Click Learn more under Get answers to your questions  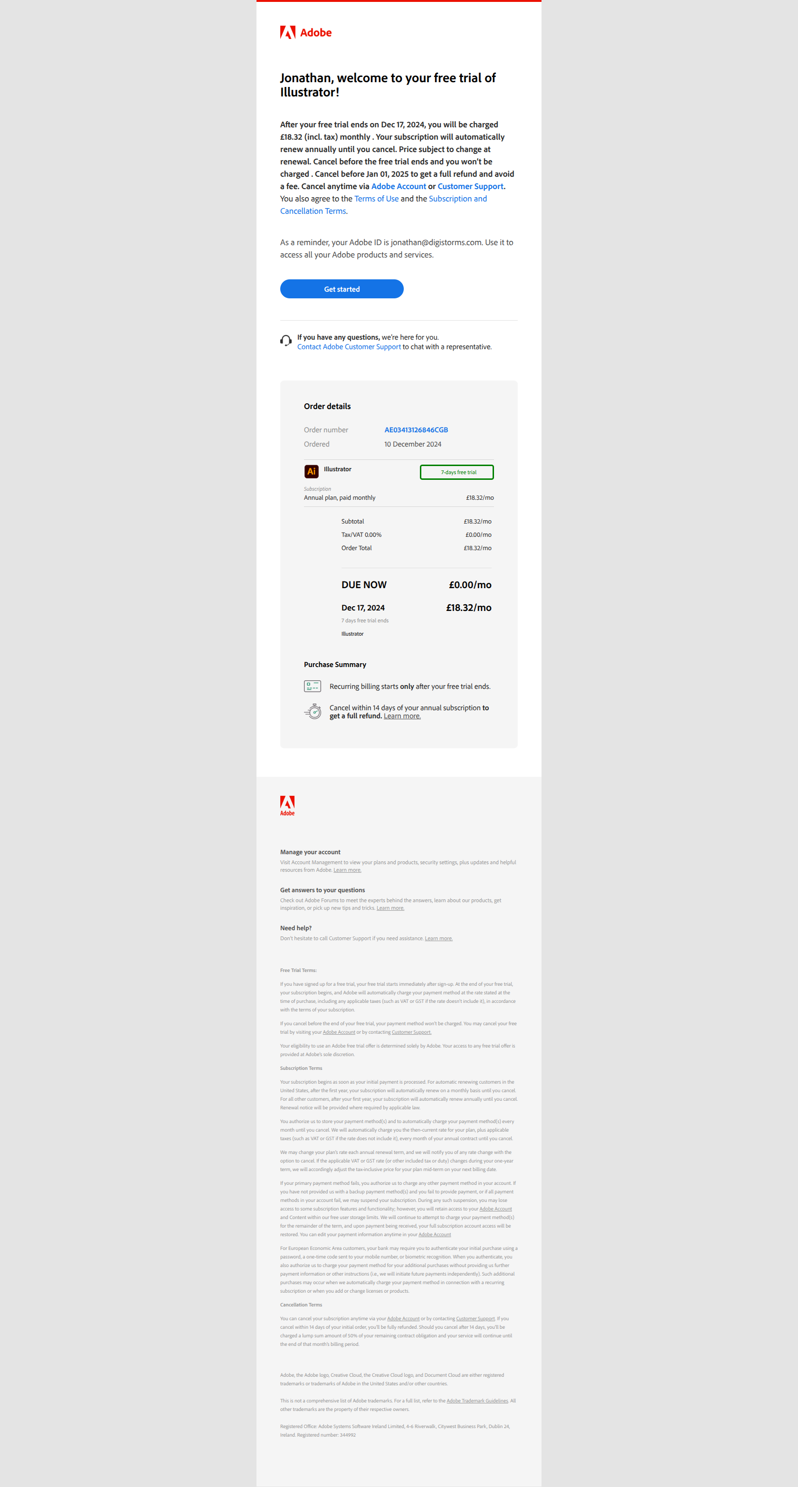tap(390, 908)
